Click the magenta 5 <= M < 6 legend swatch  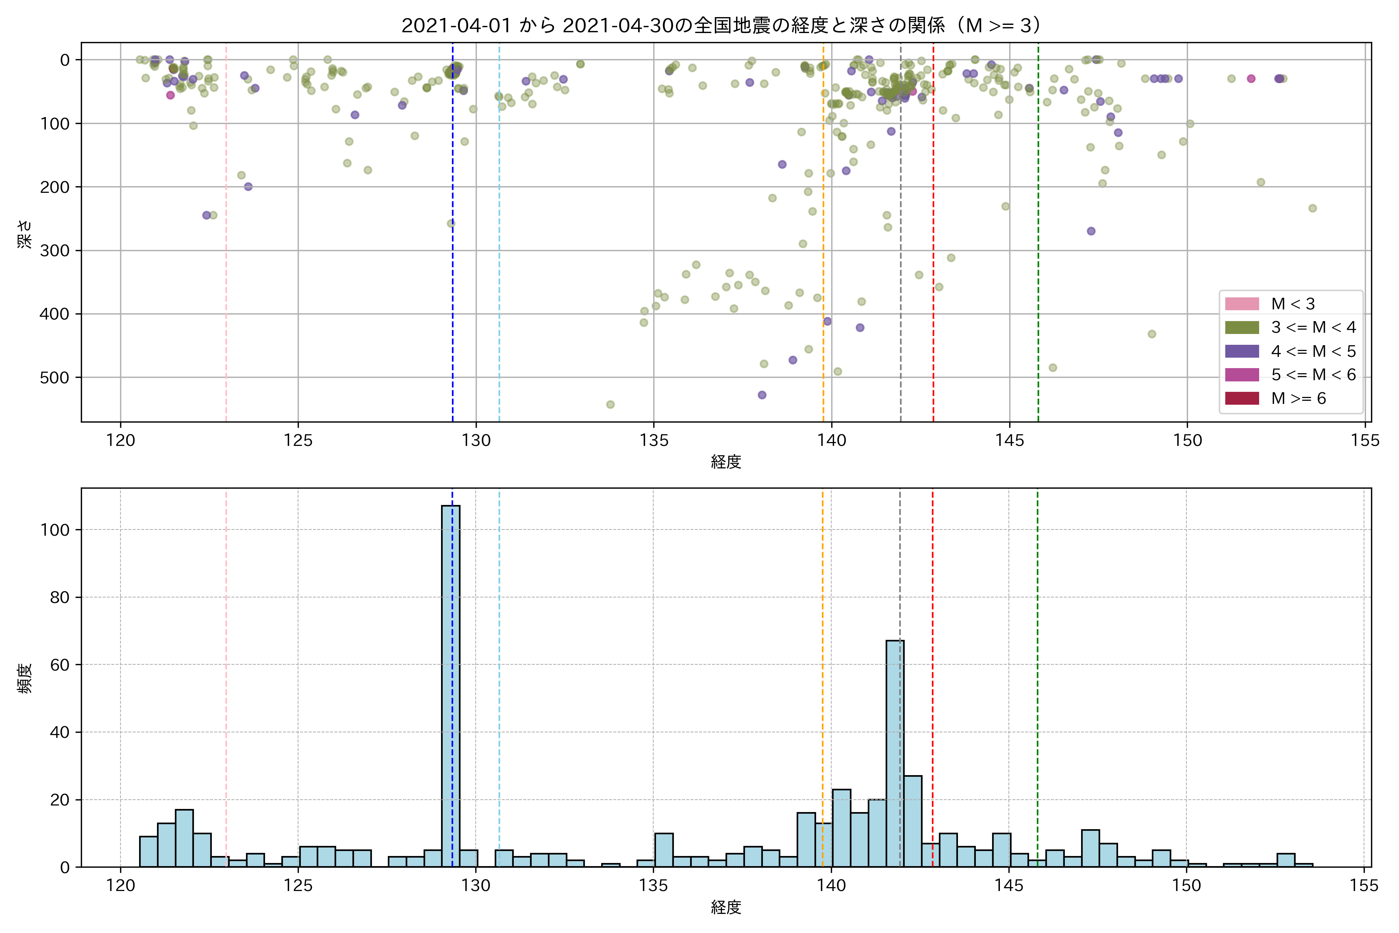coord(1241,374)
